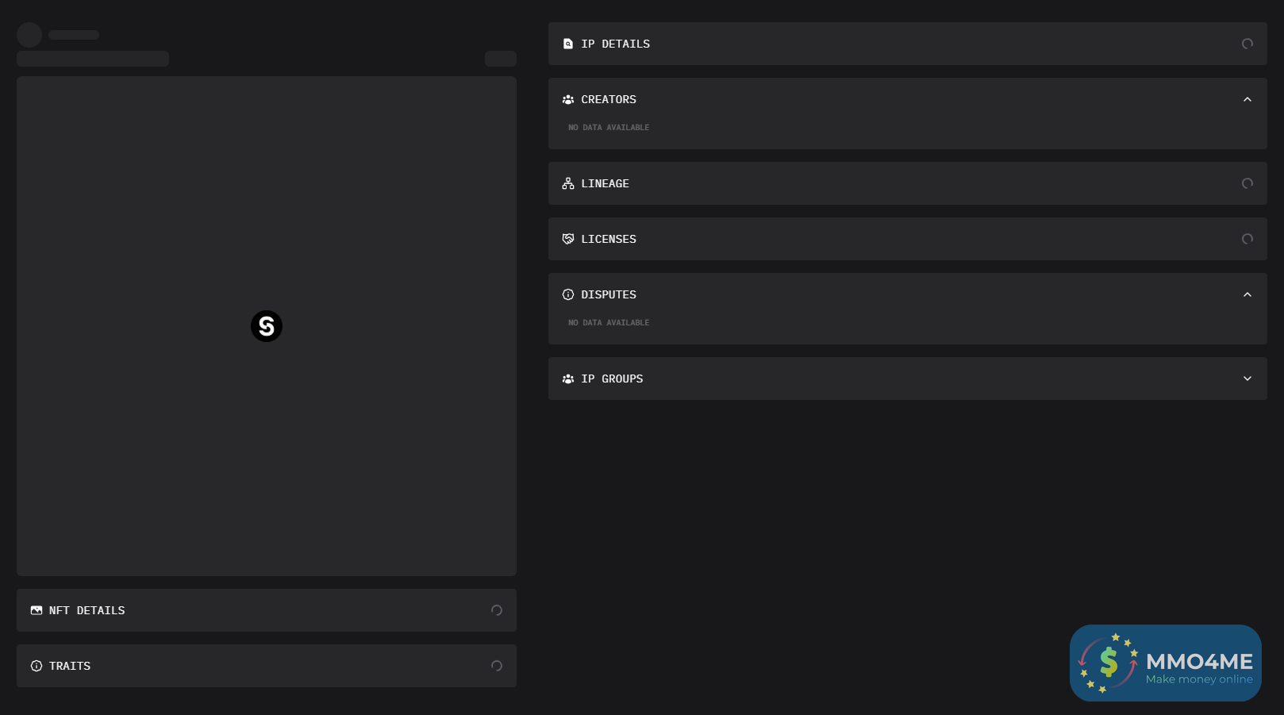Viewport: 1284px width, 715px height.
Task: Click the loading spinner in Licenses row
Action: coord(1247,239)
